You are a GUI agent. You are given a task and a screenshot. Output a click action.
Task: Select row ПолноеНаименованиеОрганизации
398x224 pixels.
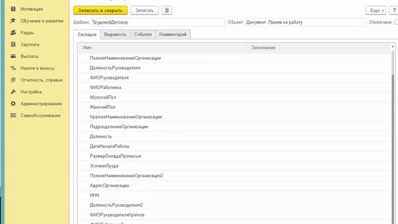234,58
